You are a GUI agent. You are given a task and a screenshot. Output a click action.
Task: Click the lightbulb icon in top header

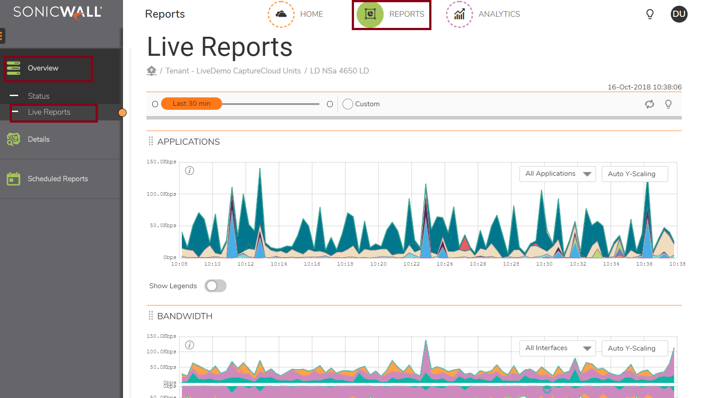coord(650,14)
